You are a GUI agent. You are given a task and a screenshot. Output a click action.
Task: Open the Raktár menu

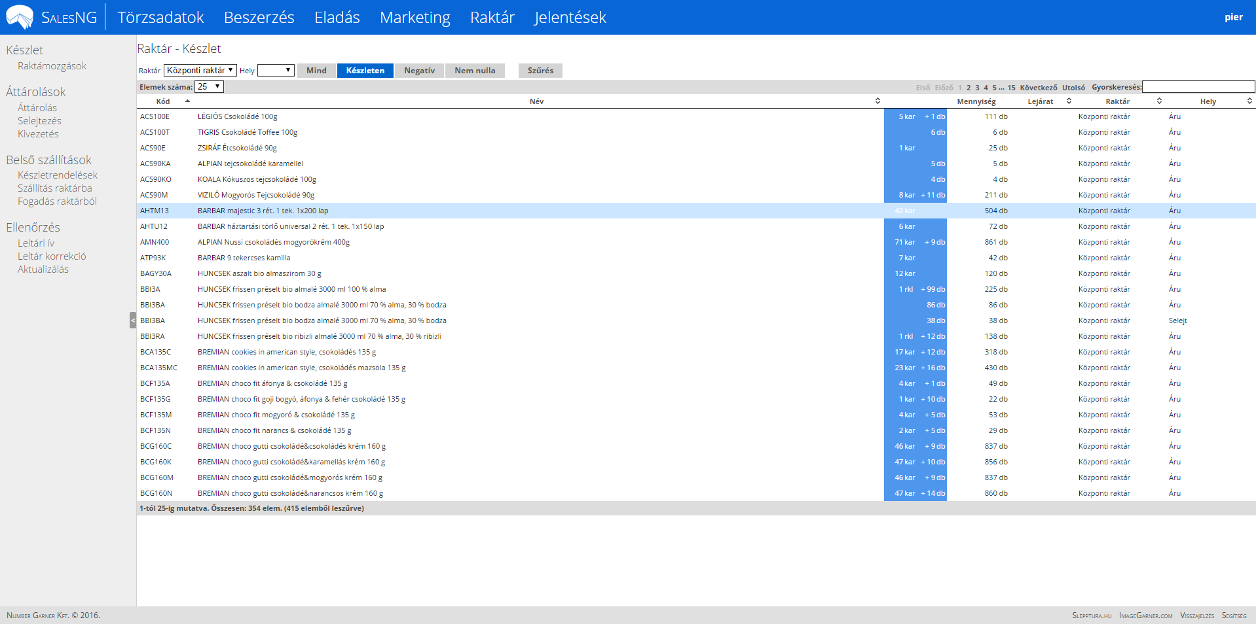click(x=492, y=18)
